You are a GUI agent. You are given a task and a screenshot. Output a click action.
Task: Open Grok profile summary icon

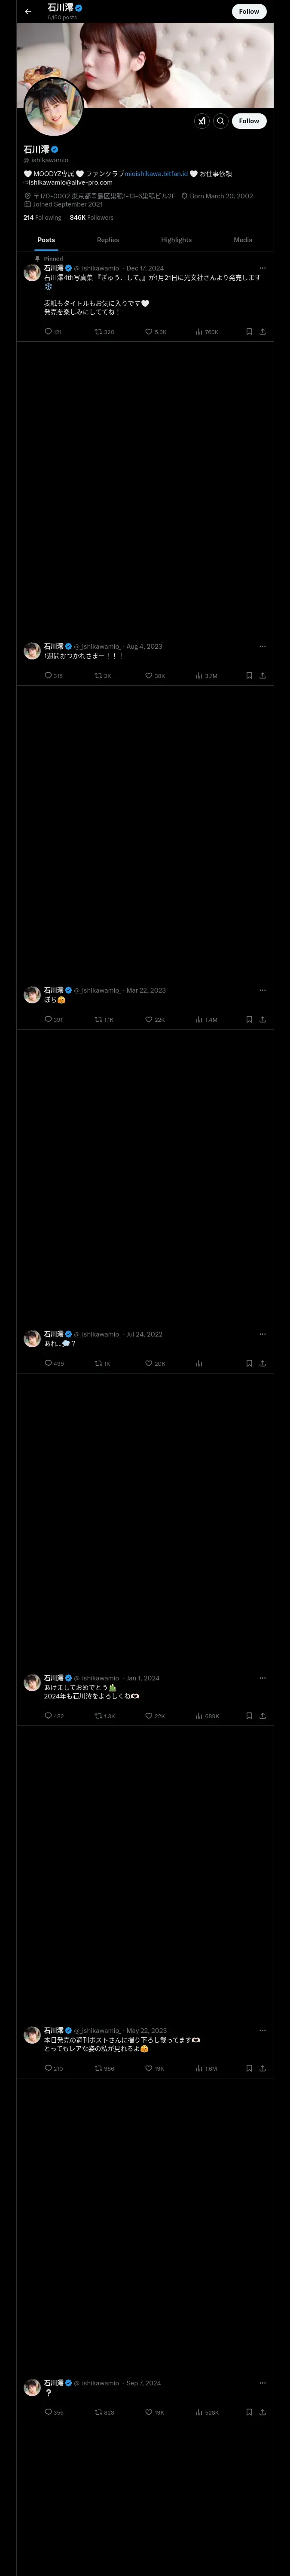(x=202, y=121)
